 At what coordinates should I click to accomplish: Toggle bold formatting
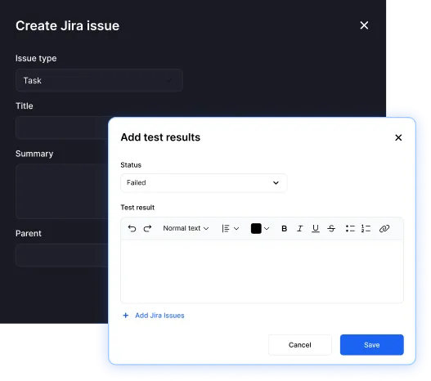pos(285,228)
